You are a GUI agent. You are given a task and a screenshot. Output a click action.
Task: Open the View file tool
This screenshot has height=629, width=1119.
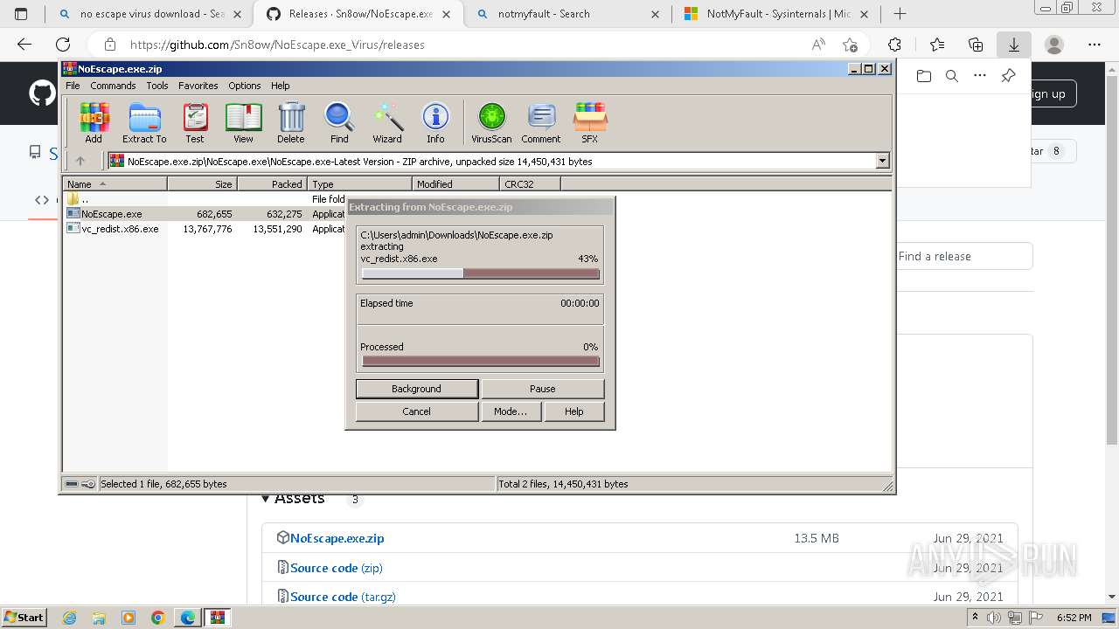(243, 122)
